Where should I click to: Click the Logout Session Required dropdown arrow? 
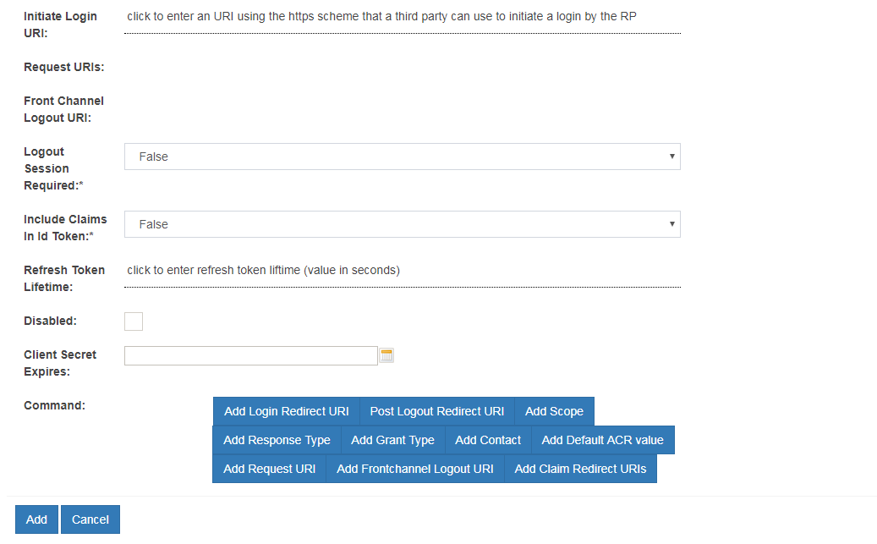(671, 157)
